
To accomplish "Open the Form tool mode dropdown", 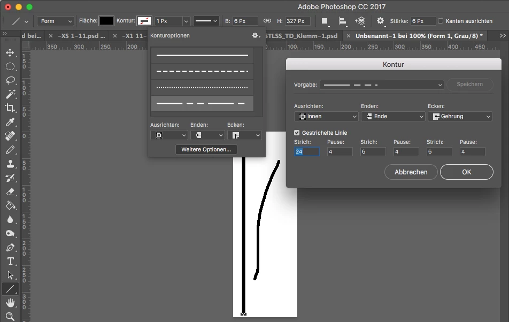I will pyautogui.click(x=56, y=21).
